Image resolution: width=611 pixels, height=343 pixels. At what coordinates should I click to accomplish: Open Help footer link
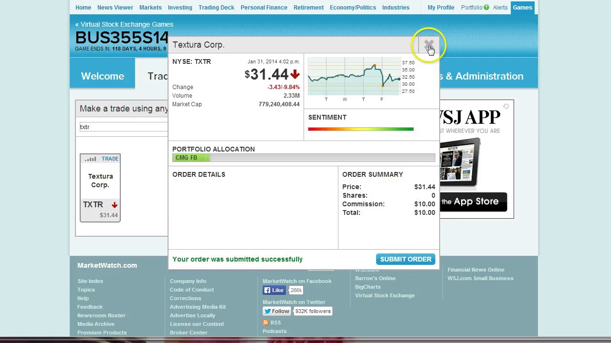pyautogui.click(x=83, y=298)
